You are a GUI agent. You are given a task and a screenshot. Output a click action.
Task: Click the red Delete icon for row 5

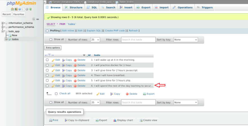75,81
